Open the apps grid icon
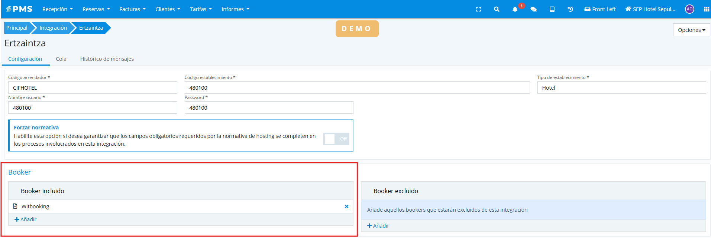Viewport: 711px width, 238px height. tap(706, 9)
